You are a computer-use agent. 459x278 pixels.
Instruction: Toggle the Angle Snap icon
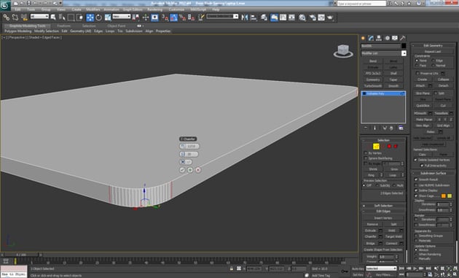pyautogui.click(x=173, y=18)
